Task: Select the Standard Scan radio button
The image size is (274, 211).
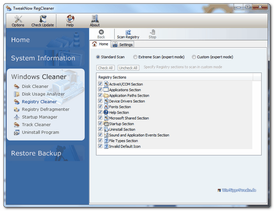Action: pyautogui.click(x=98, y=57)
